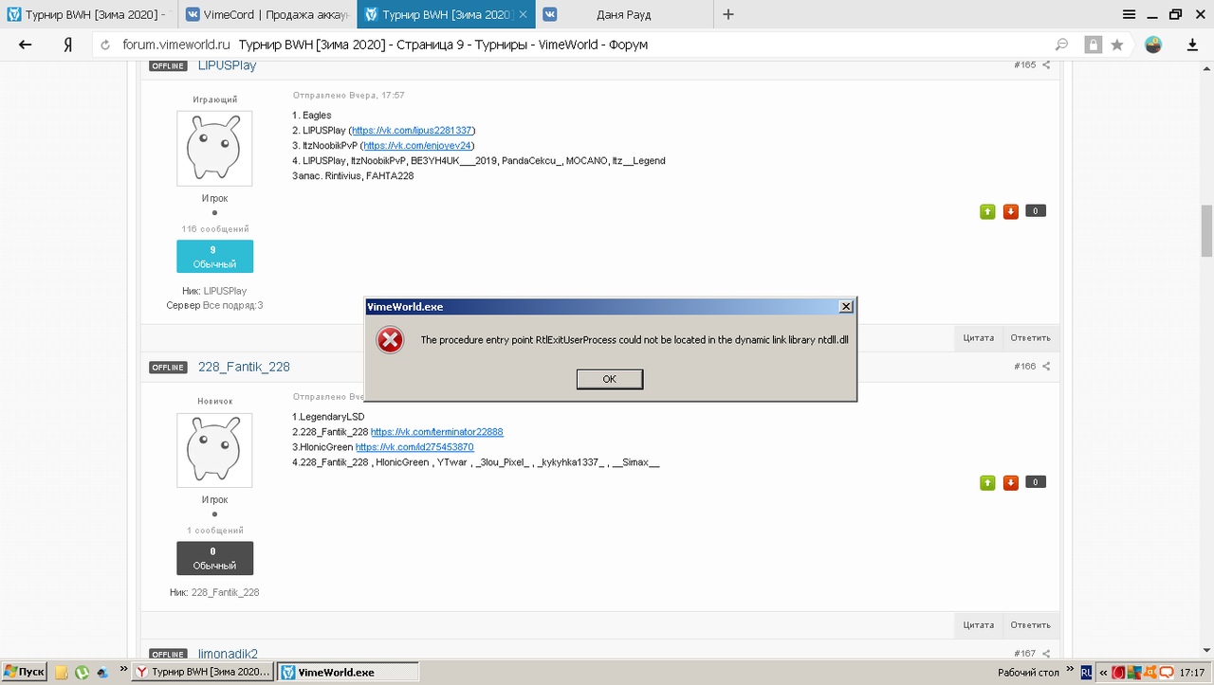Expand hidden system tray icons arrow
Viewport: 1214px width, 685px height.
[x=1104, y=673]
